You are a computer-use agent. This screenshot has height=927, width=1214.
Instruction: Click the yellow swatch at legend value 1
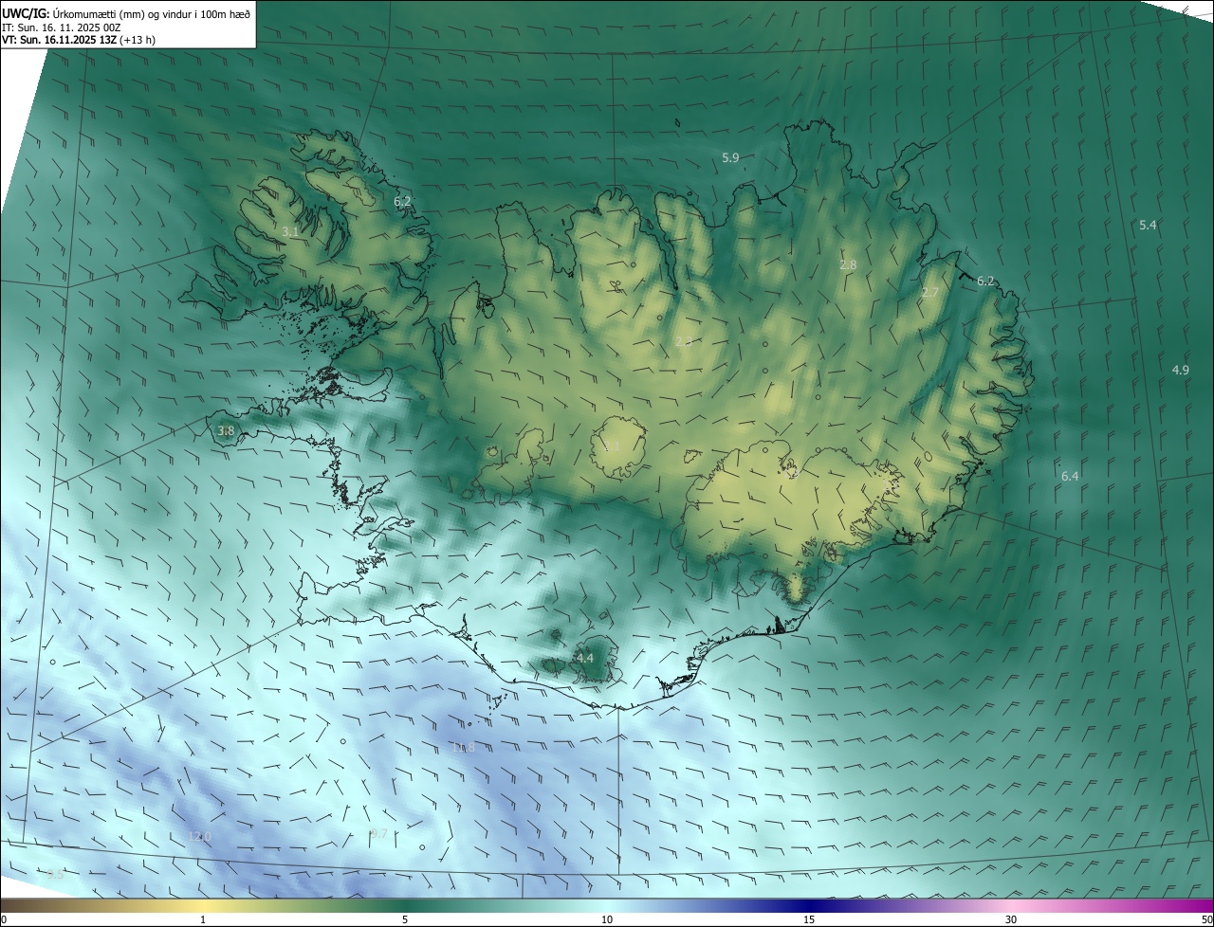click(x=203, y=905)
